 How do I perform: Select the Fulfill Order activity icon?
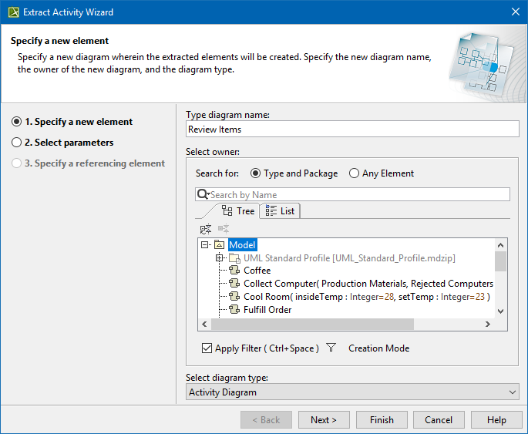[235, 310]
